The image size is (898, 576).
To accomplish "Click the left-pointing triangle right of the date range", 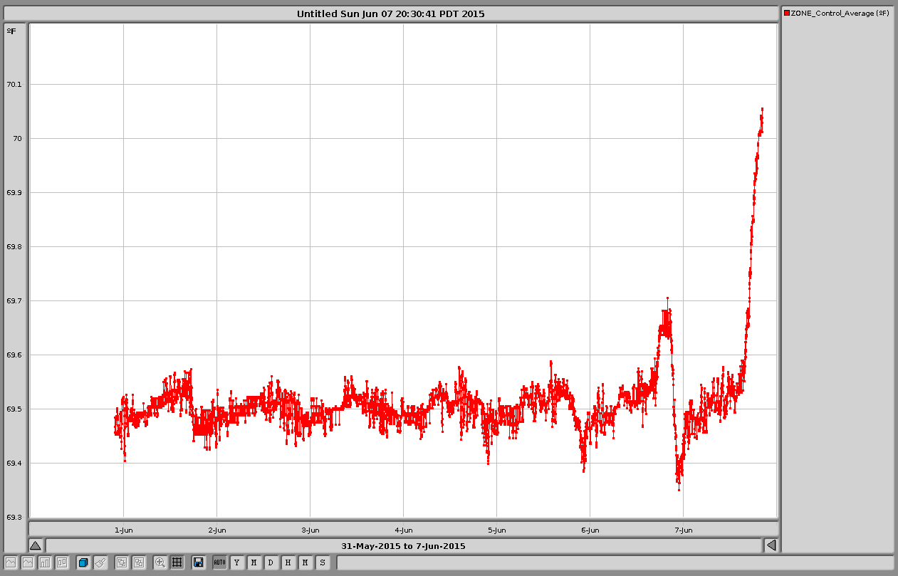I will [x=771, y=545].
